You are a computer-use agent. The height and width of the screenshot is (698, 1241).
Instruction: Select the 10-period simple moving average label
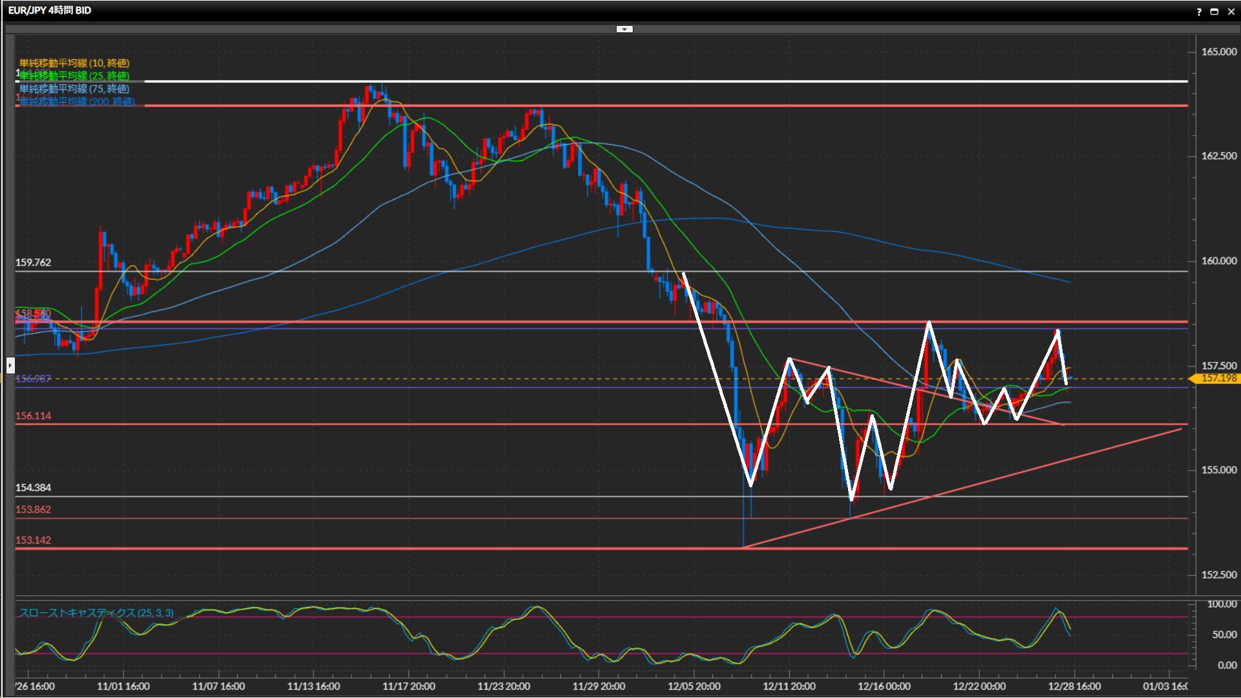(74, 63)
